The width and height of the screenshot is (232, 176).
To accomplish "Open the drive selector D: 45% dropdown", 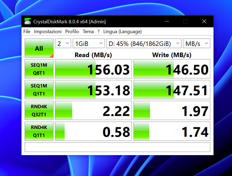I will [144, 43].
